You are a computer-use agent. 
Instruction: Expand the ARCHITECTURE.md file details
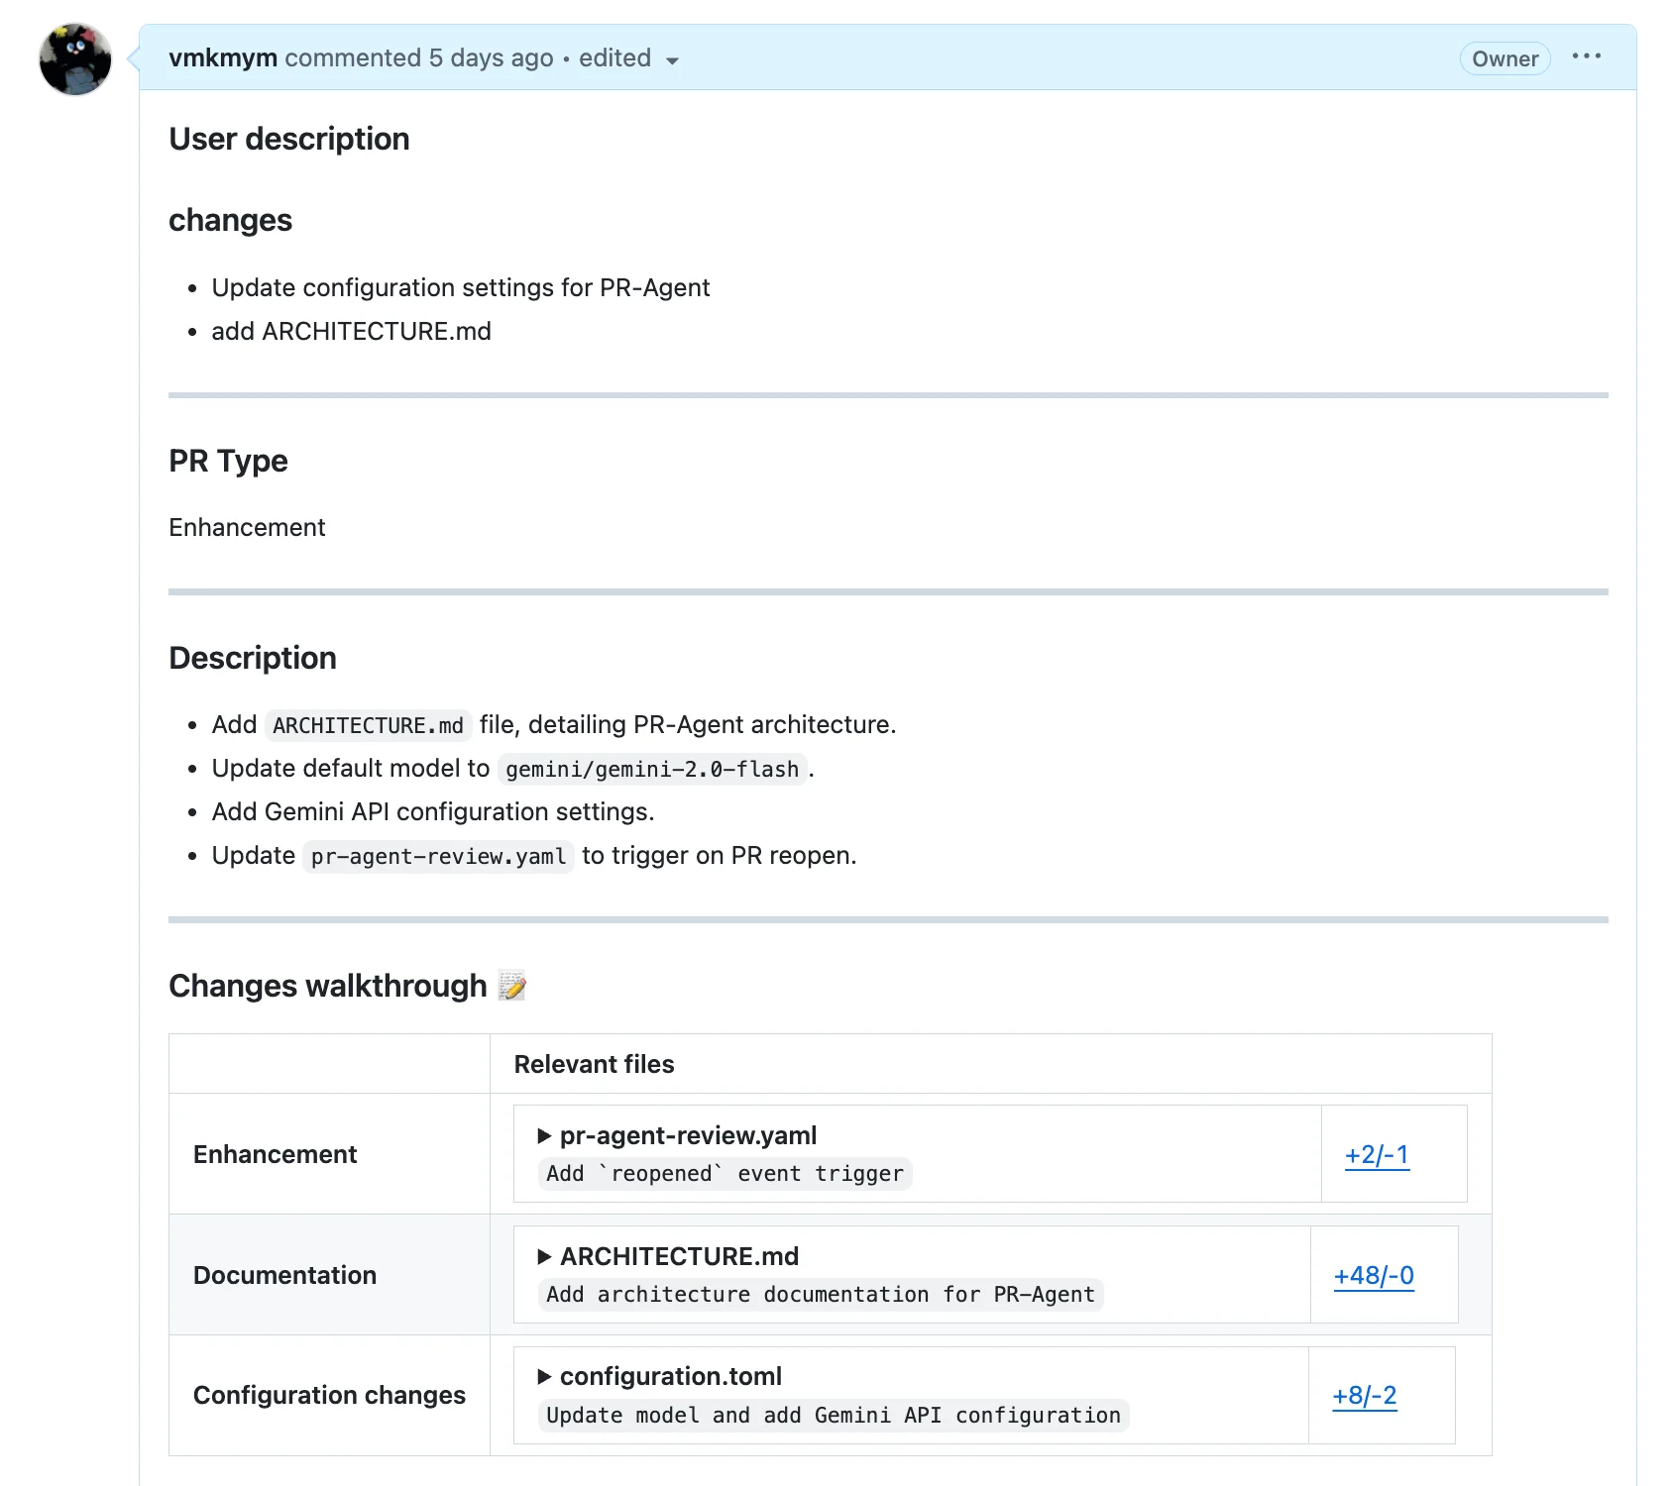544,1256
